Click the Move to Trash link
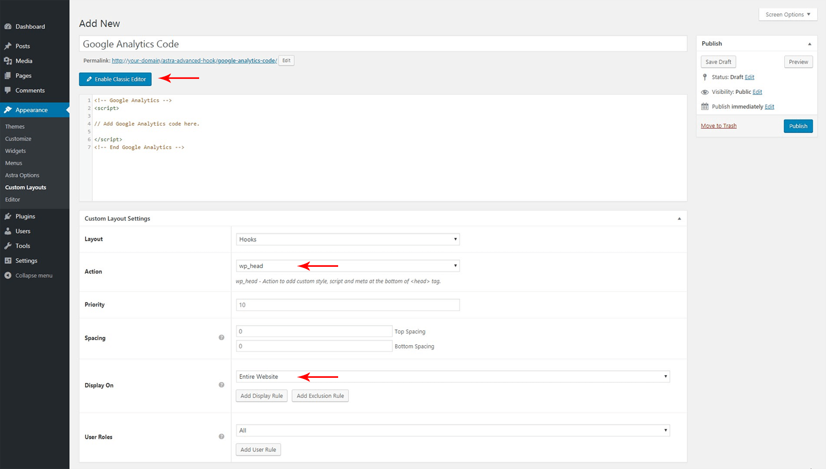 click(719, 126)
